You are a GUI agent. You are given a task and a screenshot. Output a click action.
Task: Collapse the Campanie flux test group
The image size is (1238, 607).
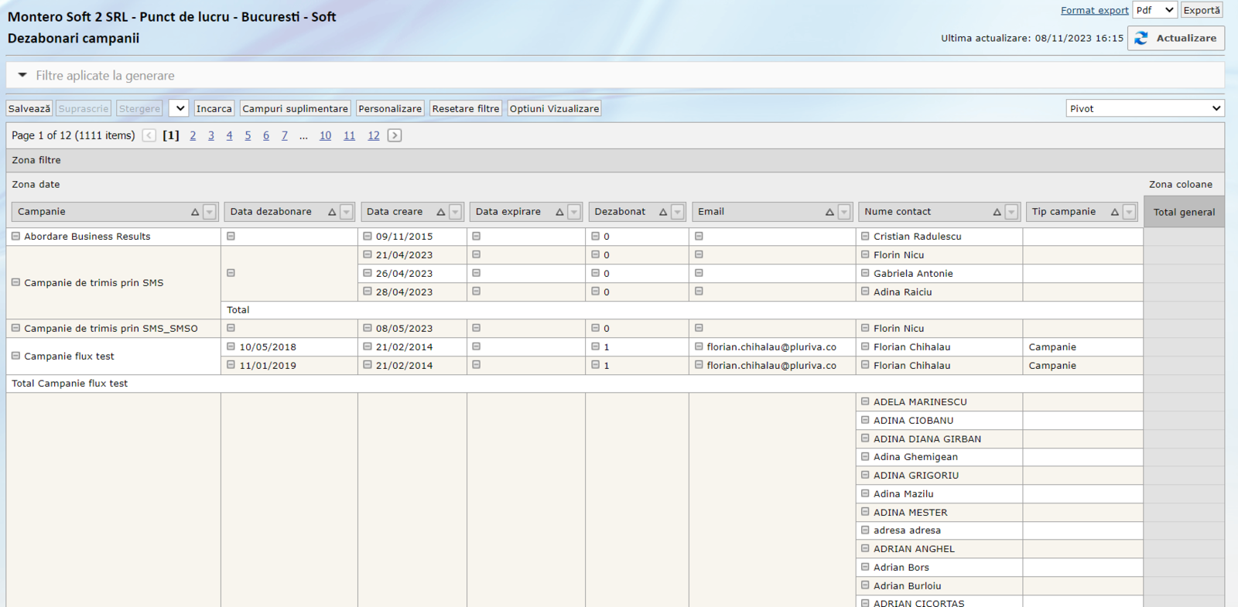(x=15, y=356)
